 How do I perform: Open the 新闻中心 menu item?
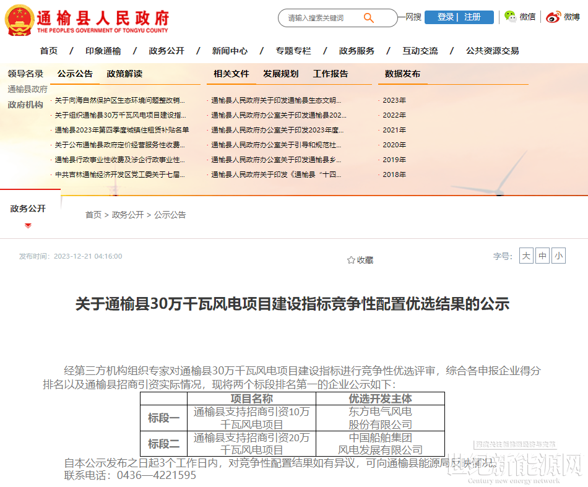click(x=230, y=51)
